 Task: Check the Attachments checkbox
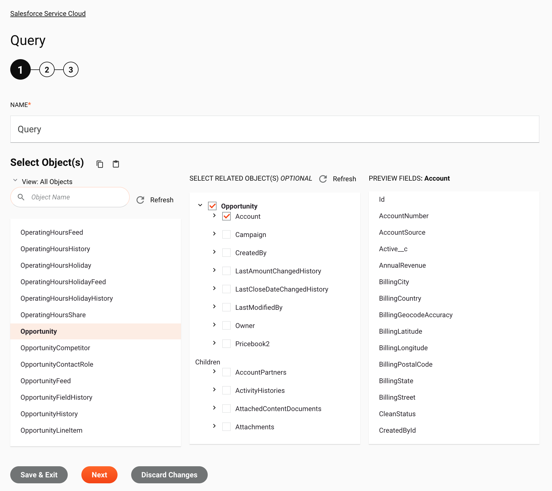tap(226, 427)
